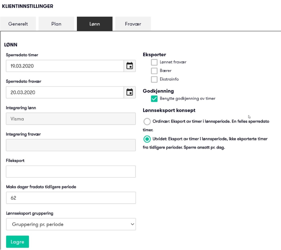
Task: Tick the Bærer export checkbox
Action: (154, 71)
